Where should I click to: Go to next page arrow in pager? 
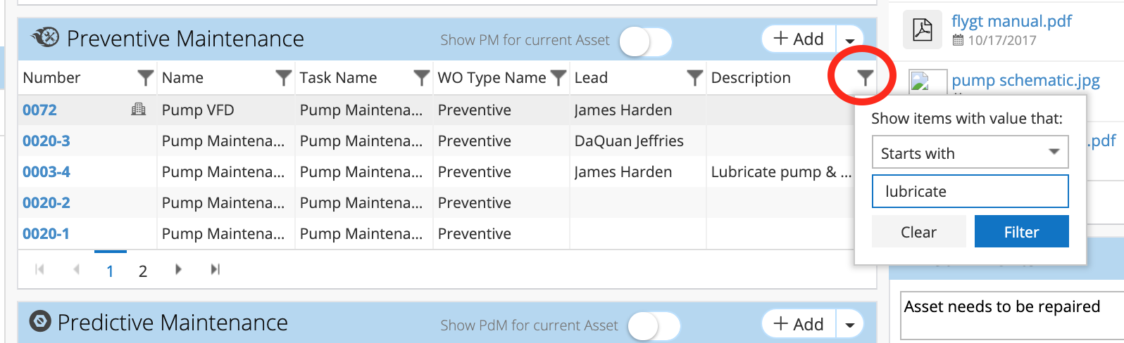click(x=178, y=269)
